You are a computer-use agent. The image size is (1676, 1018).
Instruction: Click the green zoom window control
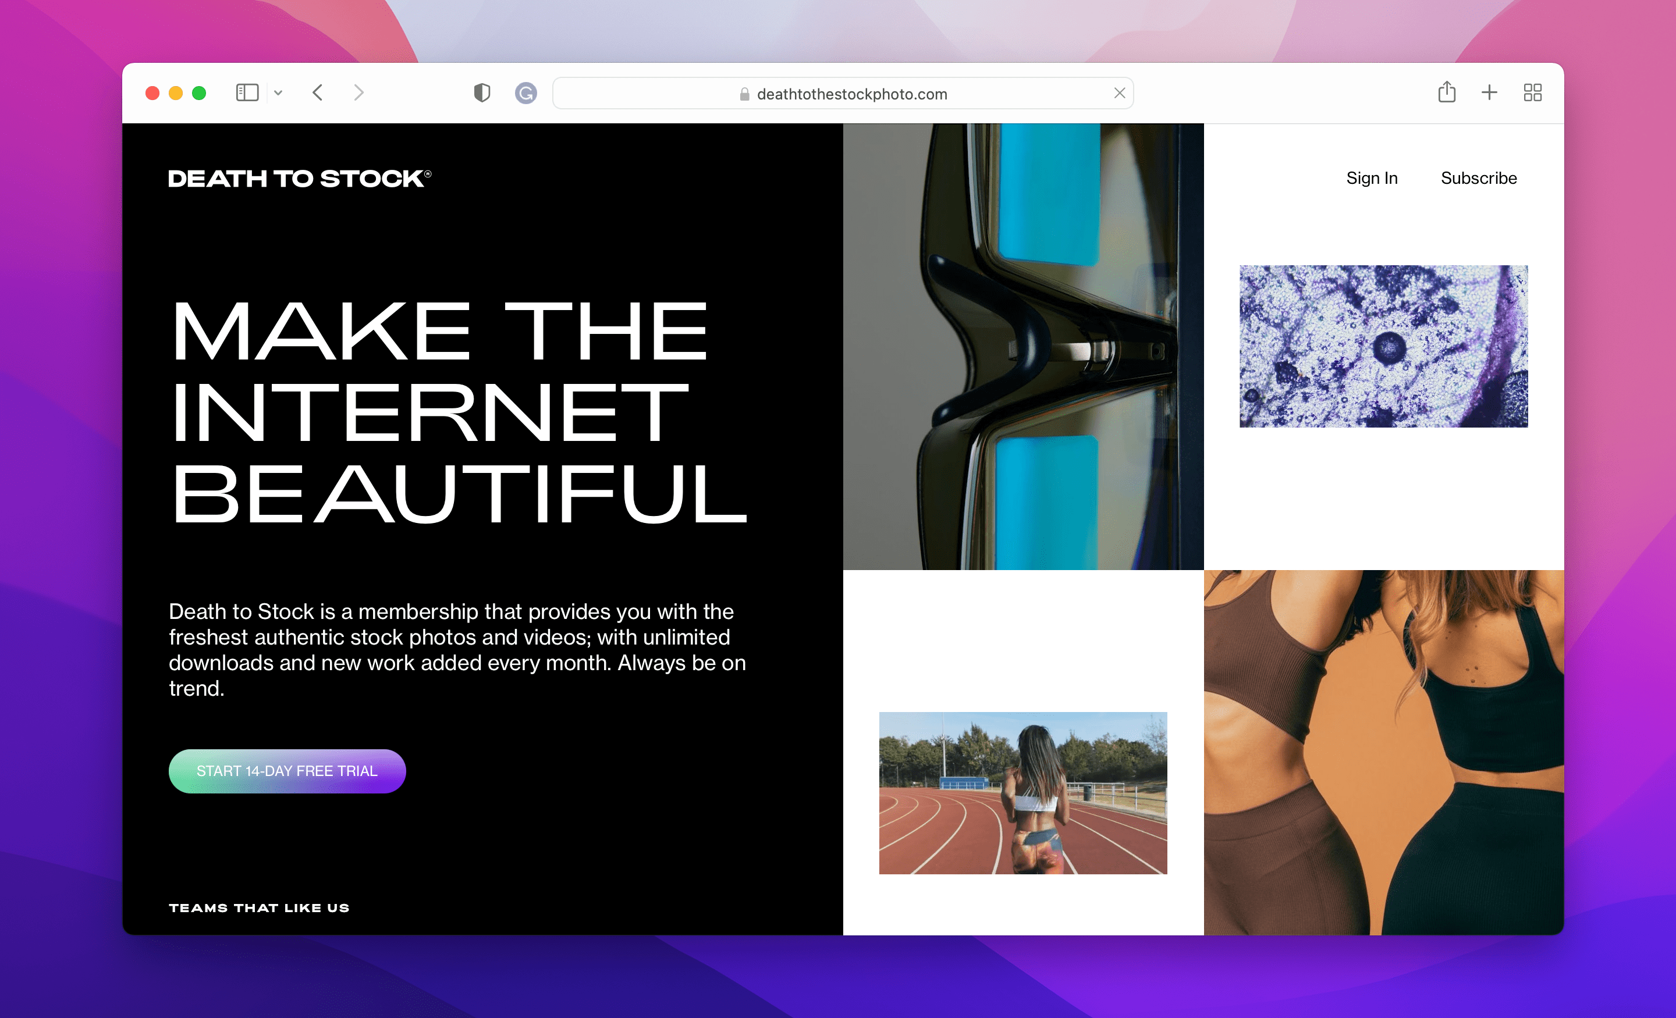[x=198, y=92]
